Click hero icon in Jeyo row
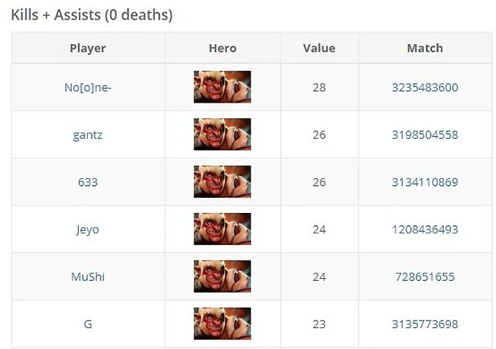 coord(222,229)
